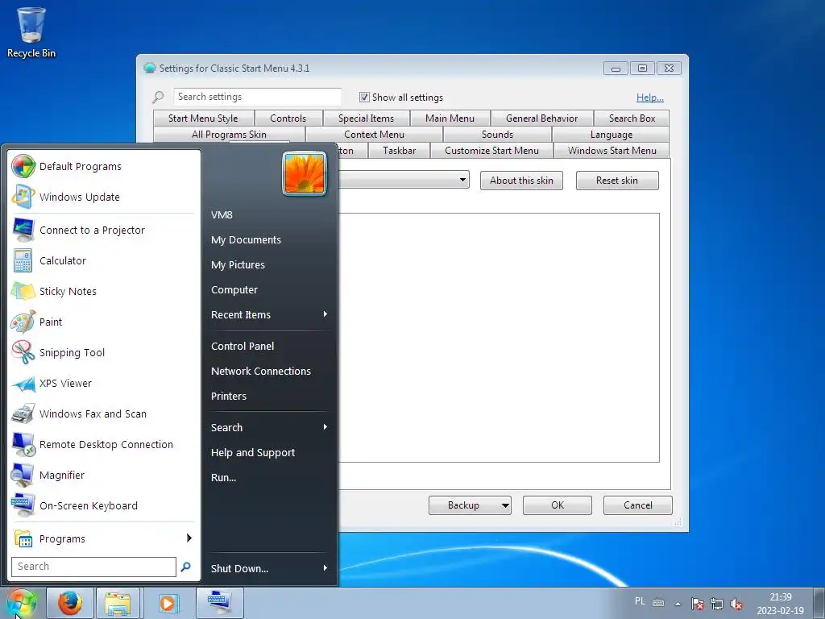This screenshot has height=619, width=825.
Task: Open Windows Fax and Scan
Action: [104, 413]
